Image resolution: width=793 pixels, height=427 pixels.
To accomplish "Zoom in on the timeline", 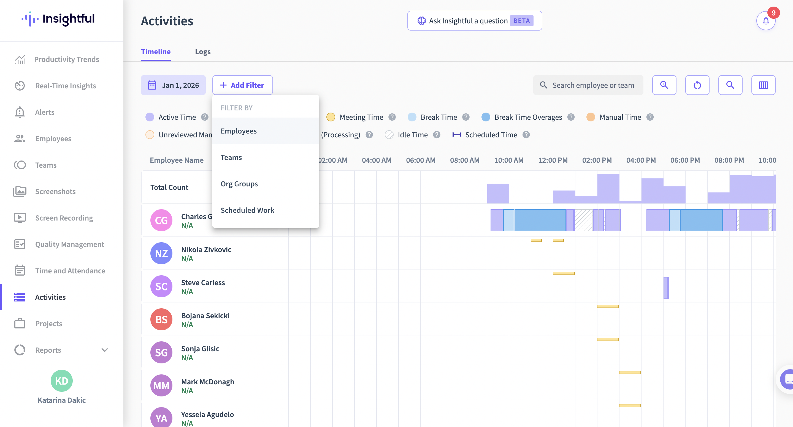I will click(664, 85).
